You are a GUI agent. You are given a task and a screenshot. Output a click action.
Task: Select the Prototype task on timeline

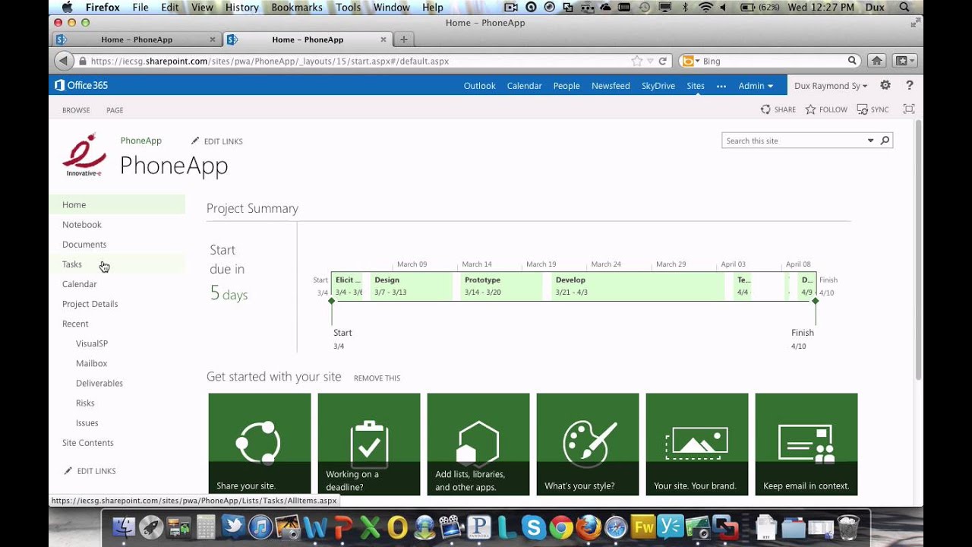pos(502,286)
